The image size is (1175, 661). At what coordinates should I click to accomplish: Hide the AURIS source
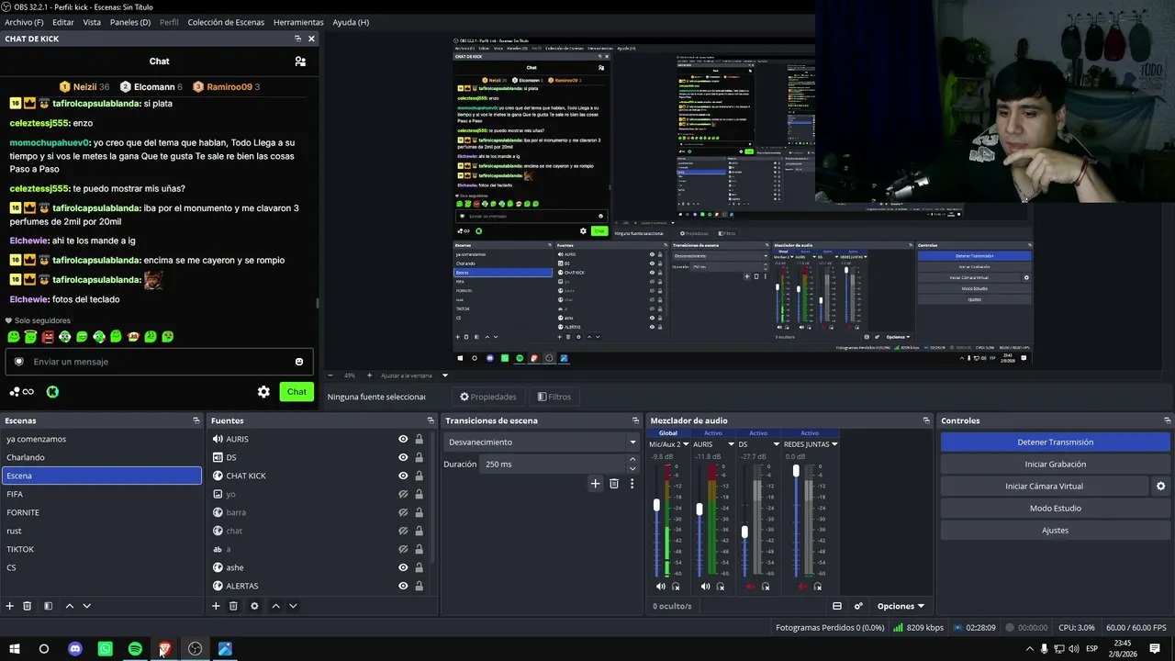pyautogui.click(x=403, y=439)
